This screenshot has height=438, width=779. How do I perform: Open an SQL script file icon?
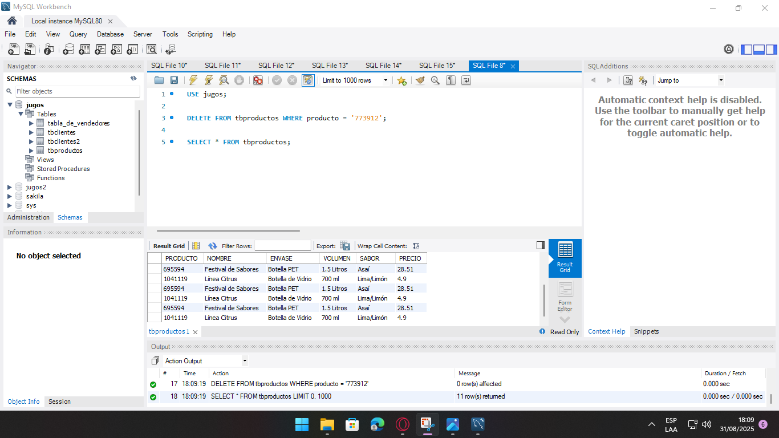tap(30, 49)
